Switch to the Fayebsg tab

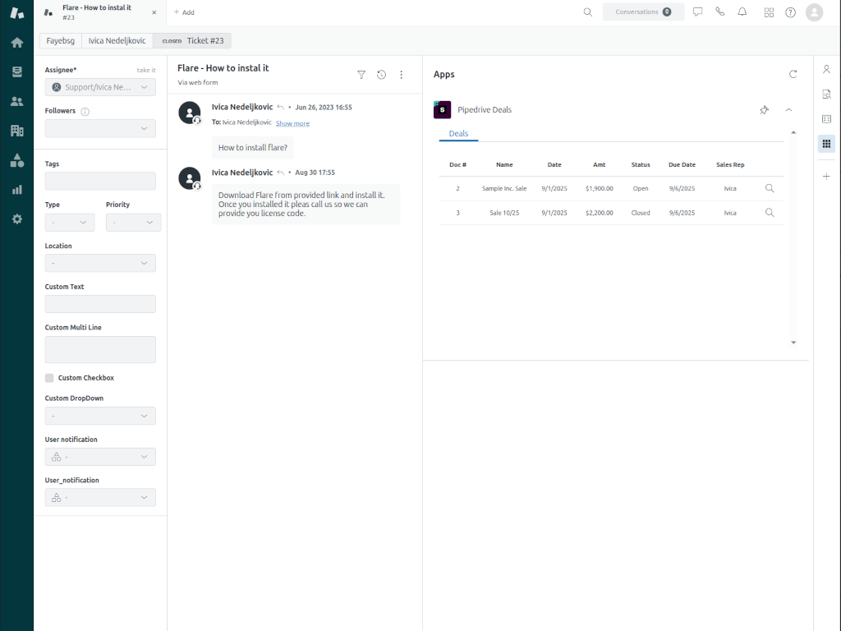(60, 39)
